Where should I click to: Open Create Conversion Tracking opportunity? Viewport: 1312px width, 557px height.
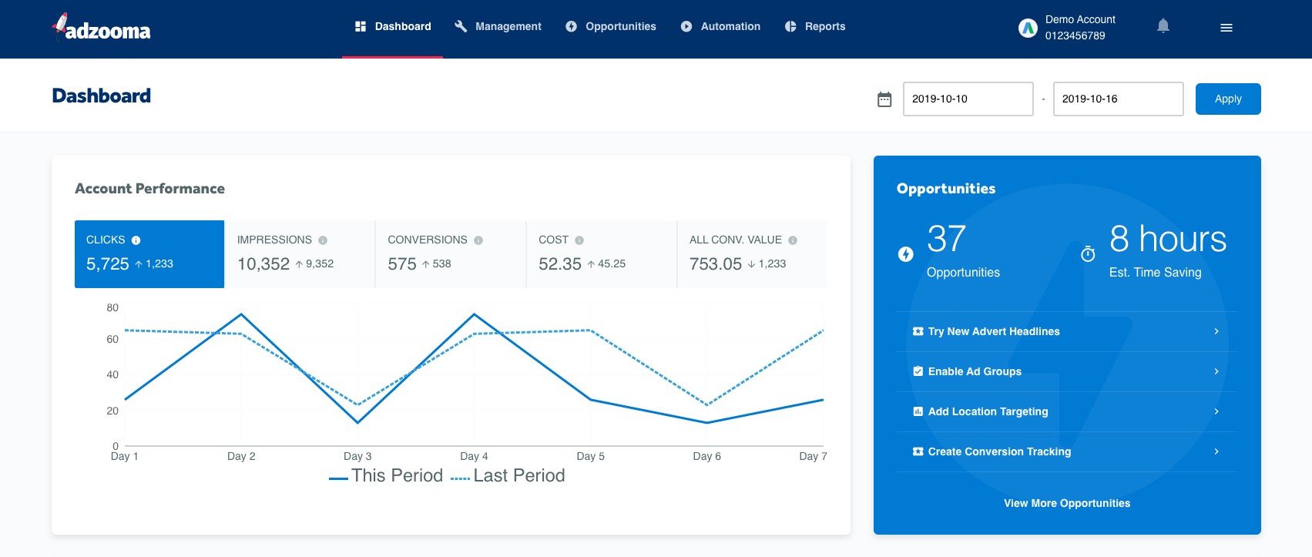click(1067, 451)
